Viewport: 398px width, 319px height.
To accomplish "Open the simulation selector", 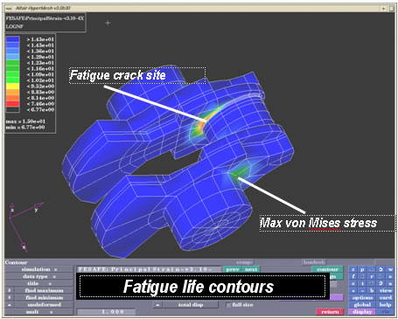I will (38, 269).
